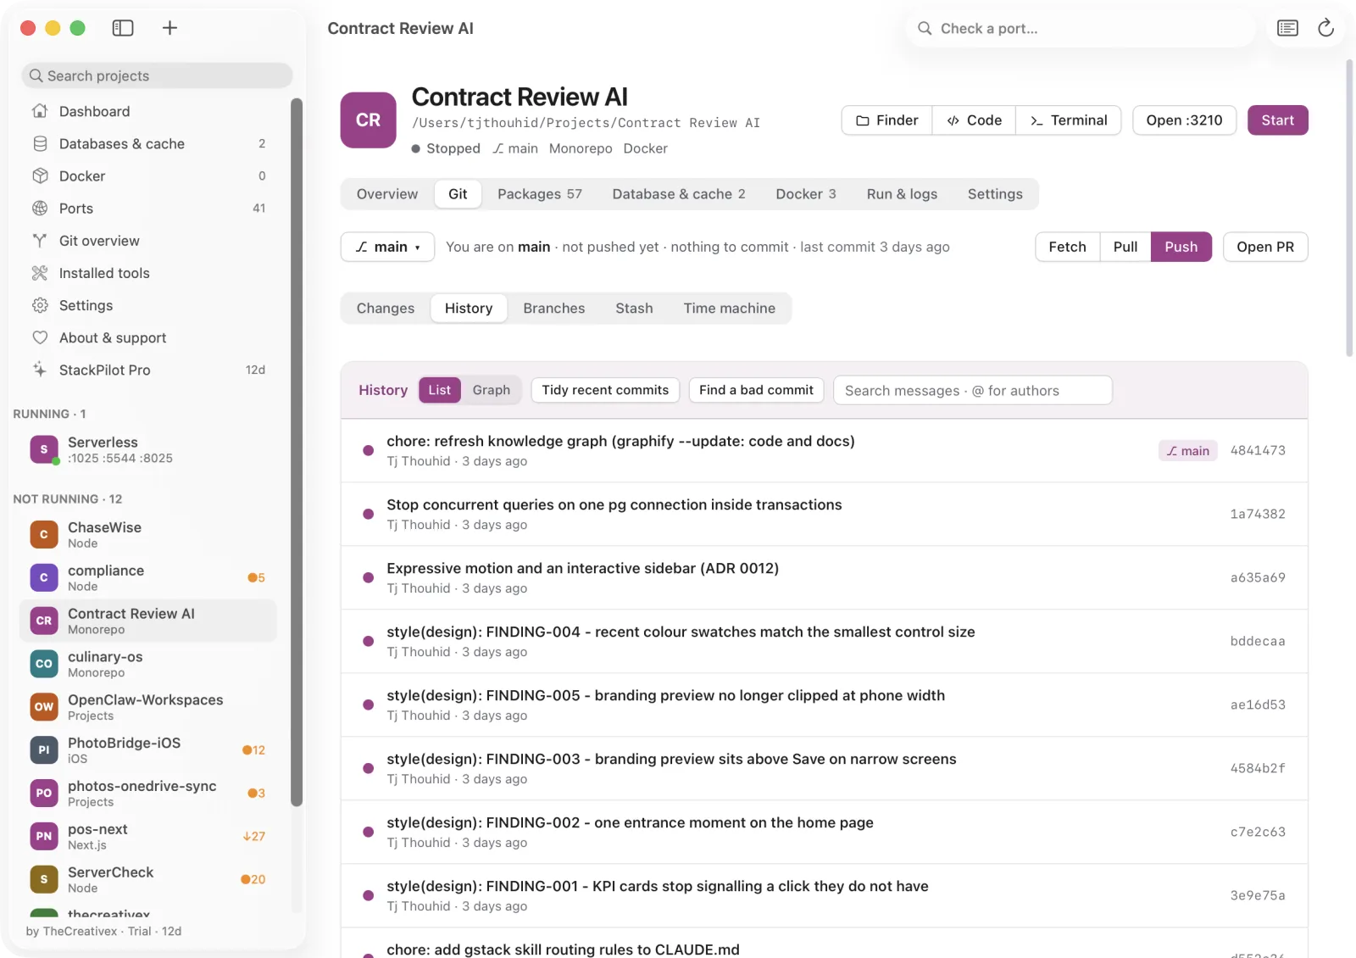Click the plus icon to add project

(169, 28)
